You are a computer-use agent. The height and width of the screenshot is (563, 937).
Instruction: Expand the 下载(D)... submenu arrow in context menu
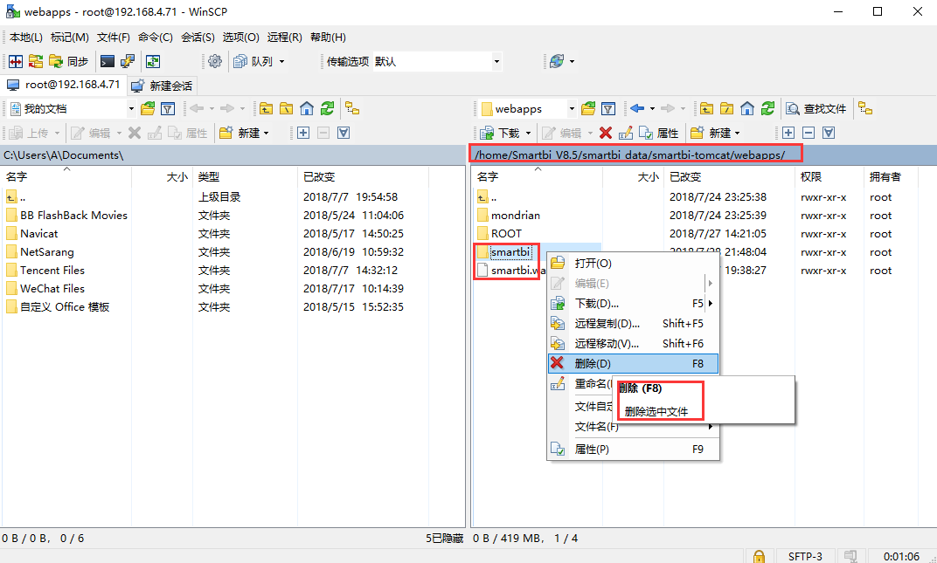711,303
